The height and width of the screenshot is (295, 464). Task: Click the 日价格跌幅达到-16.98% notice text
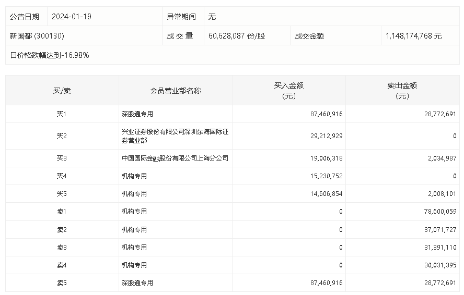point(50,55)
